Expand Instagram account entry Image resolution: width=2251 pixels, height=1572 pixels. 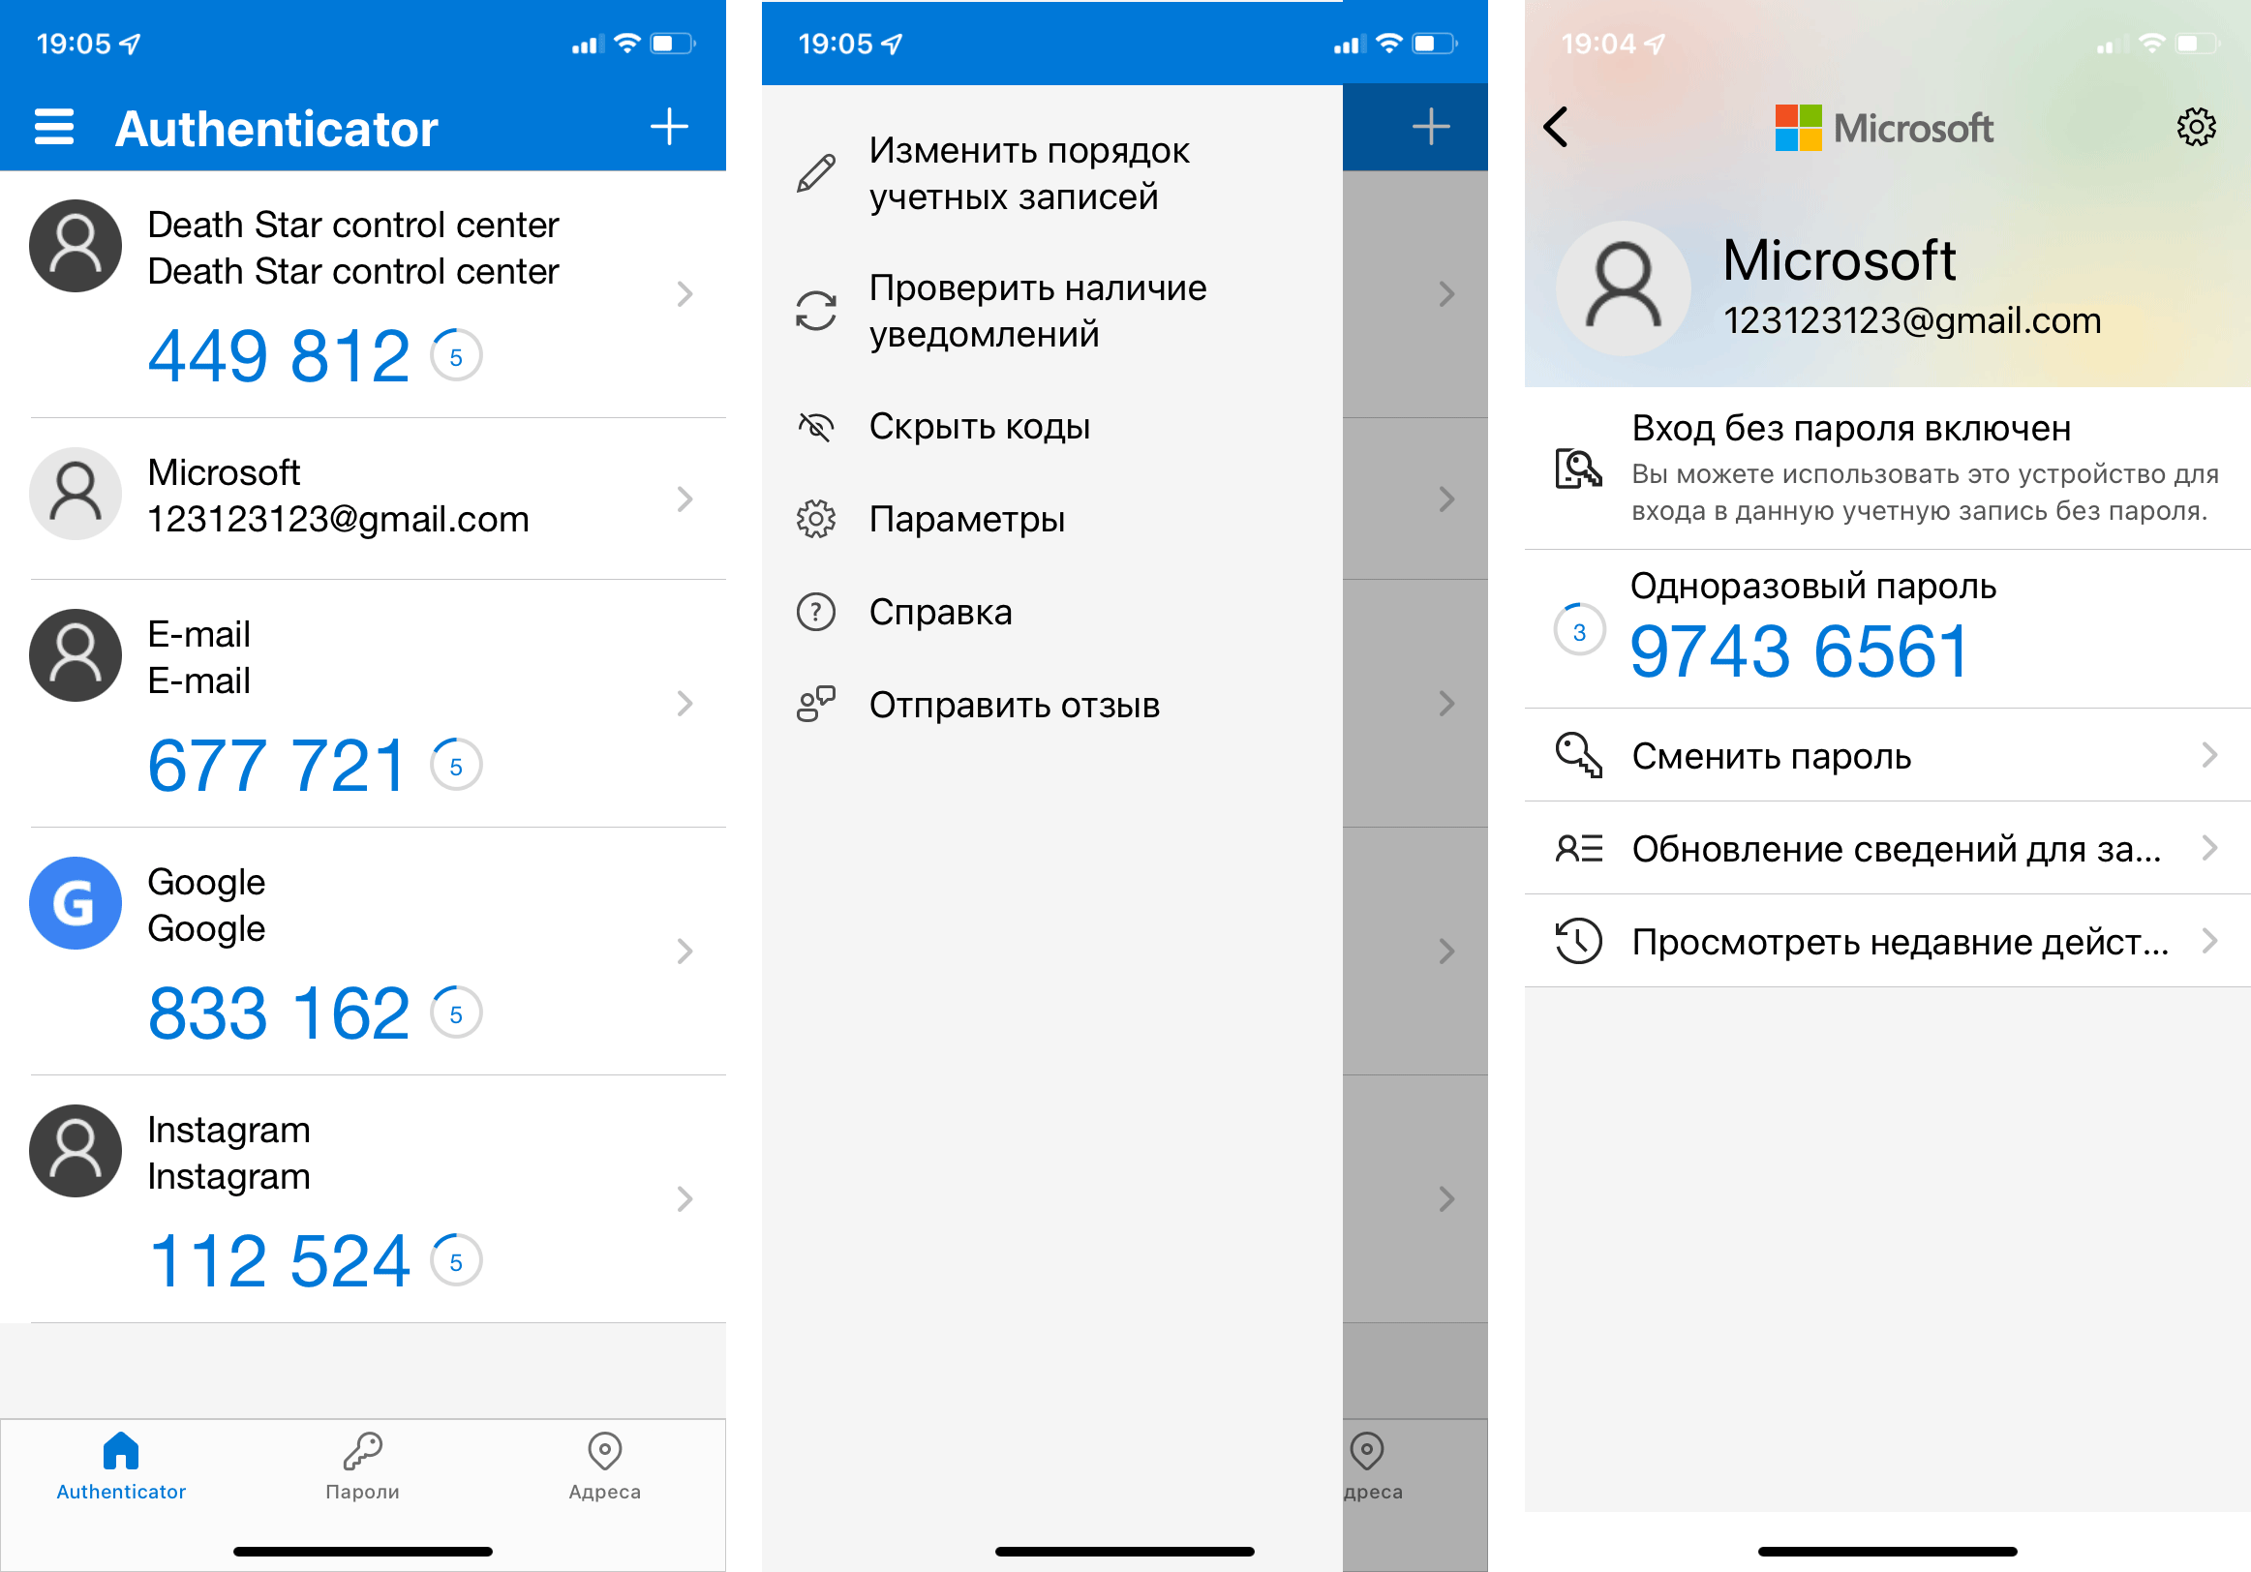coord(693,1199)
